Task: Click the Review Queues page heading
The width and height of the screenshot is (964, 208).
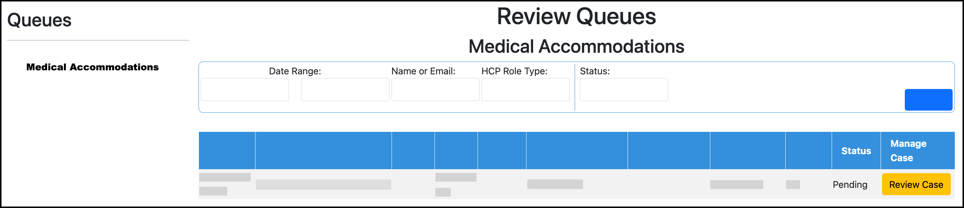Action: (576, 17)
